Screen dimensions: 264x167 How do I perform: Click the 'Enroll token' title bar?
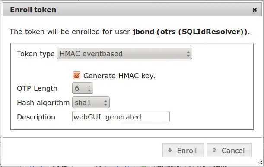tap(132, 10)
